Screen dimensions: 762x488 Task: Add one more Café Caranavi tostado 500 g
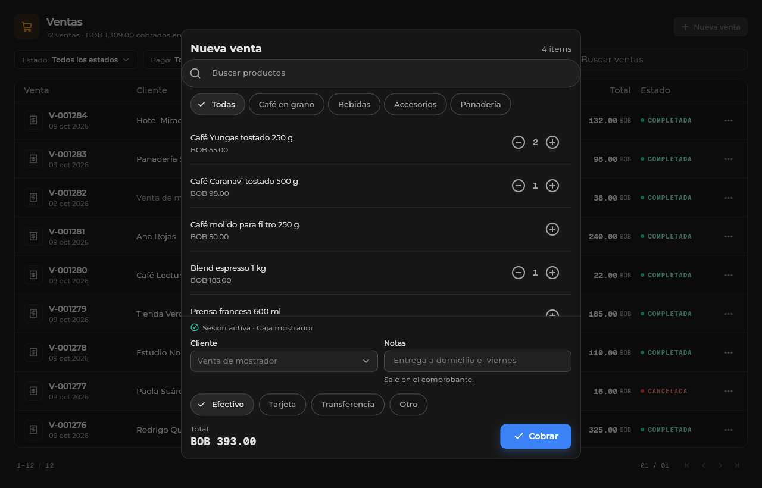(x=552, y=186)
